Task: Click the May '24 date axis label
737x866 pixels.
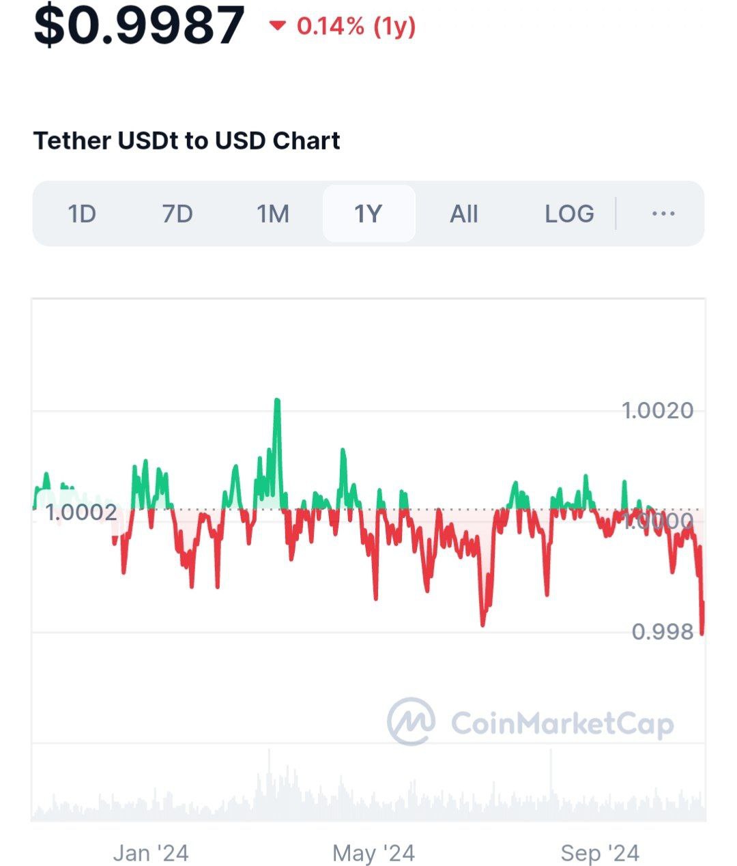Action: point(373,852)
